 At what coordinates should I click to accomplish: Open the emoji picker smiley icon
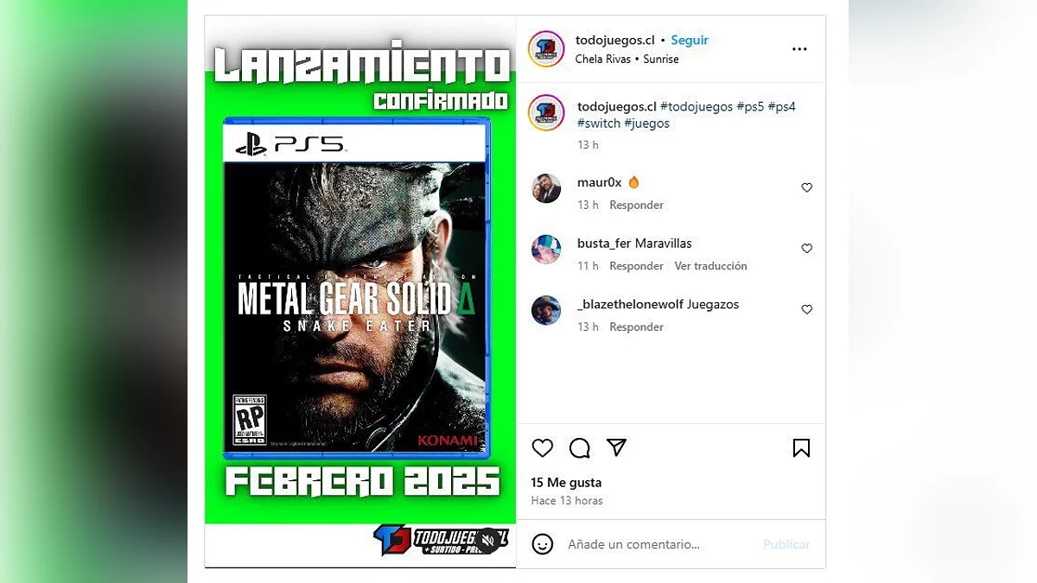[543, 544]
